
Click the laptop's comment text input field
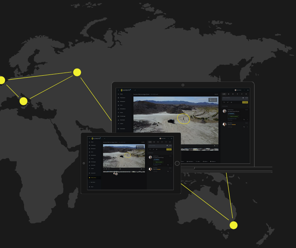coord(232,98)
